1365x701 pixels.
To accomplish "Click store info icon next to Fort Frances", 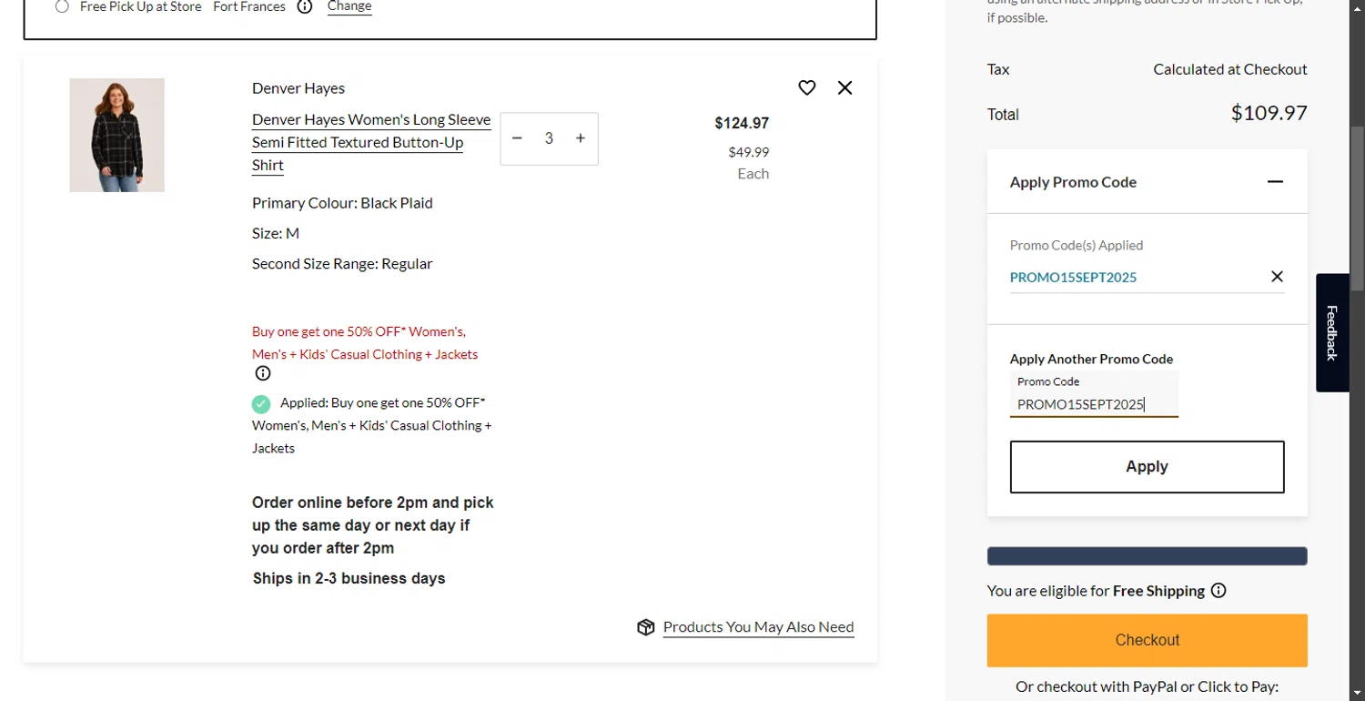I will coord(305,6).
